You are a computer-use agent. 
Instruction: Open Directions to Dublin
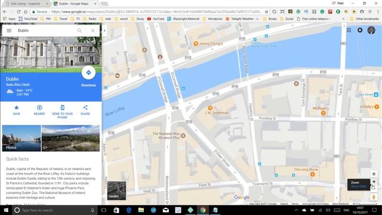pyautogui.click(x=88, y=73)
